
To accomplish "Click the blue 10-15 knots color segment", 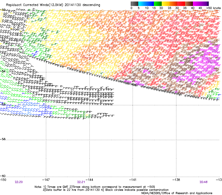I will (150, 4).
